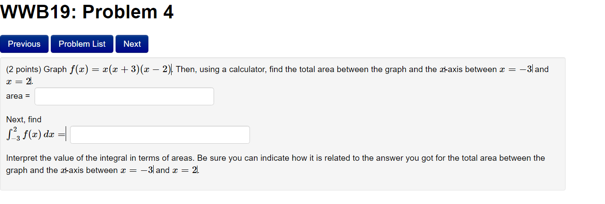Image resolution: width=605 pixels, height=204 pixels.
Task: Click the integral answer input box
Action: click(x=160, y=135)
